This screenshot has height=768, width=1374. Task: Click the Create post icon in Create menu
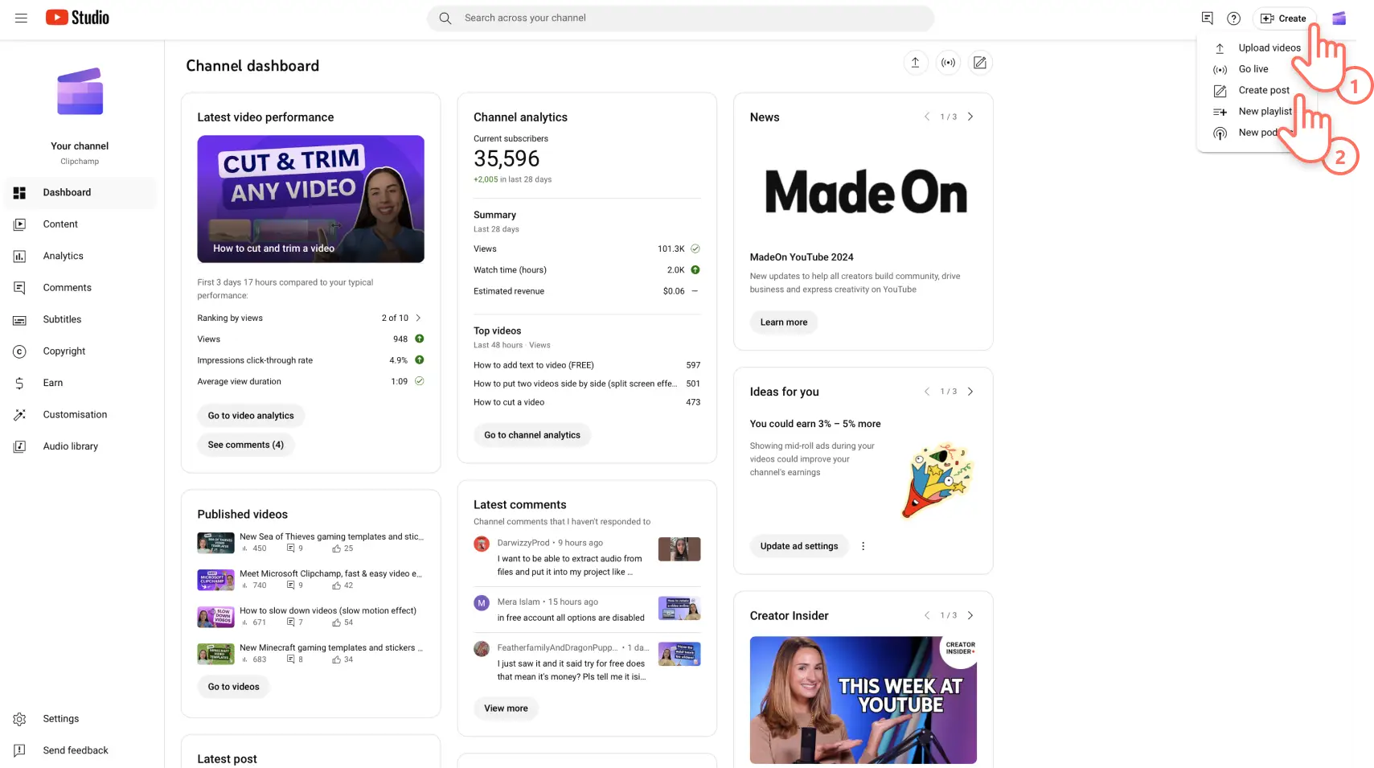coord(1220,91)
